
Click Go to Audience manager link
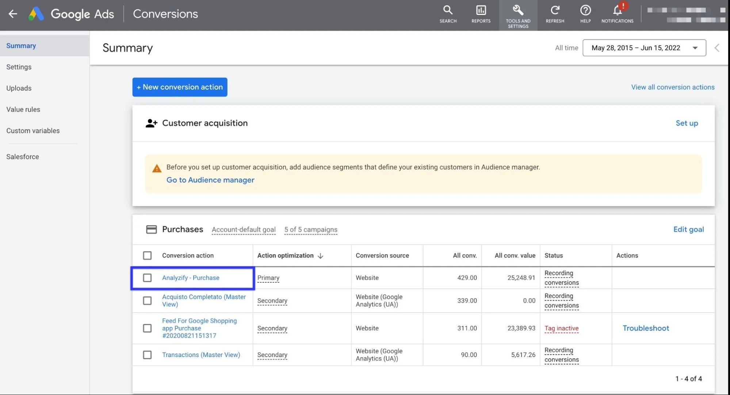pos(210,179)
